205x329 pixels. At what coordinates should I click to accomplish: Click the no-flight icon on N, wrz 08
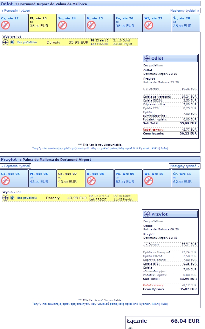[x=91, y=181]
